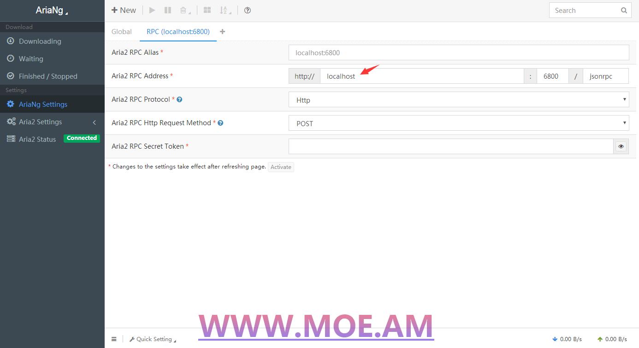The height and width of the screenshot is (348, 639).
Task: Switch to the Global tab
Action: click(122, 31)
